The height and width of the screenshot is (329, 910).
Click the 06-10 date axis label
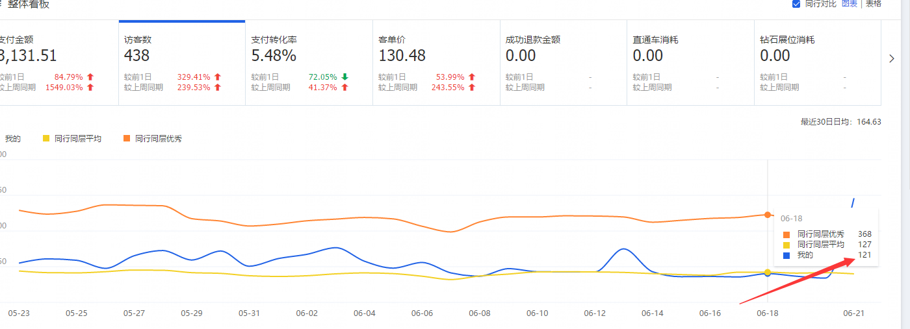point(537,313)
